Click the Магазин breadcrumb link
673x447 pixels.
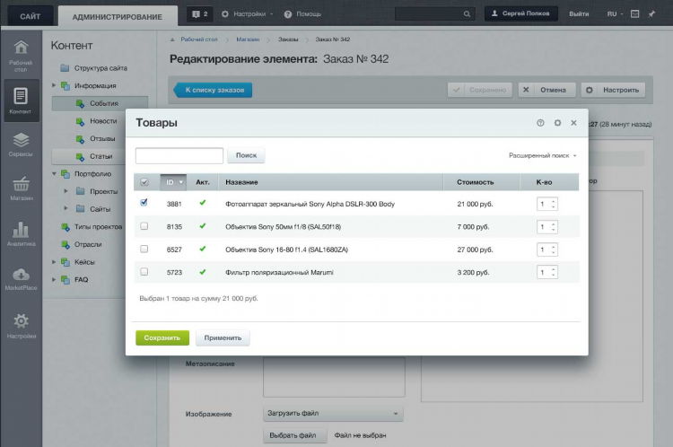pyautogui.click(x=248, y=39)
